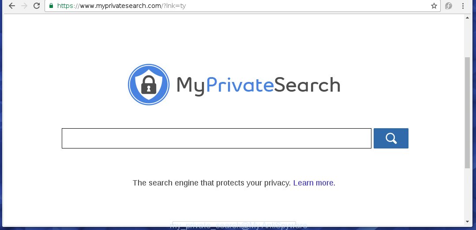Click the vertical scrollbar thumb
The height and width of the screenshot is (230, 476).
(468, 112)
